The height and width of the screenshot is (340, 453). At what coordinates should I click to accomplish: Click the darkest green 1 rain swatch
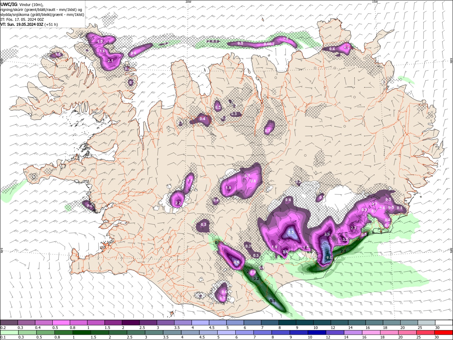tap(81, 333)
